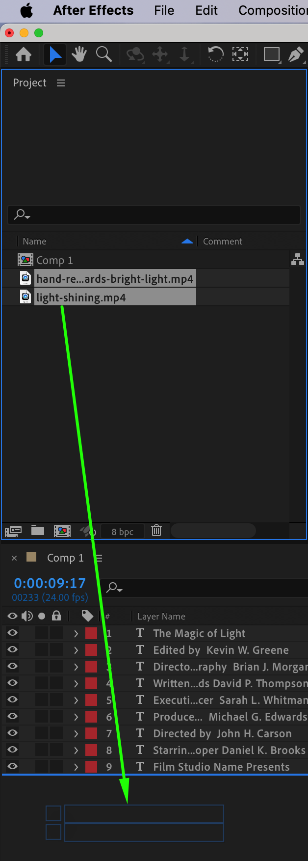Open the Composition menu
Viewport: 308px width, 861px height.
tap(273, 10)
